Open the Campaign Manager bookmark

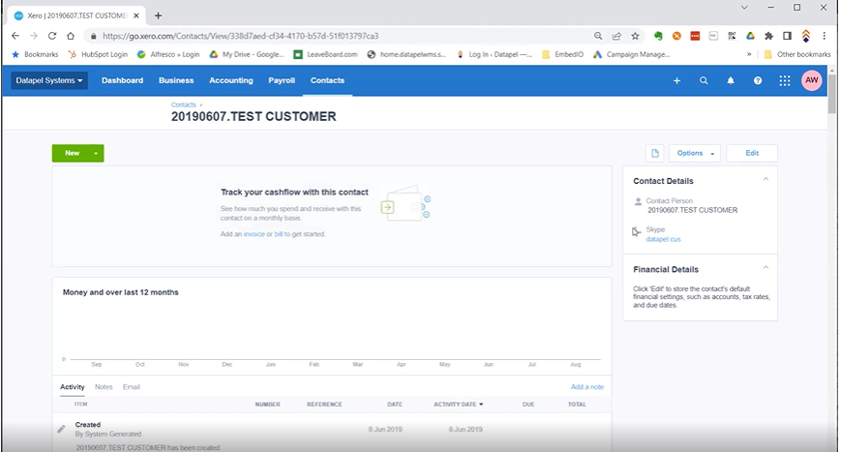[x=631, y=54]
